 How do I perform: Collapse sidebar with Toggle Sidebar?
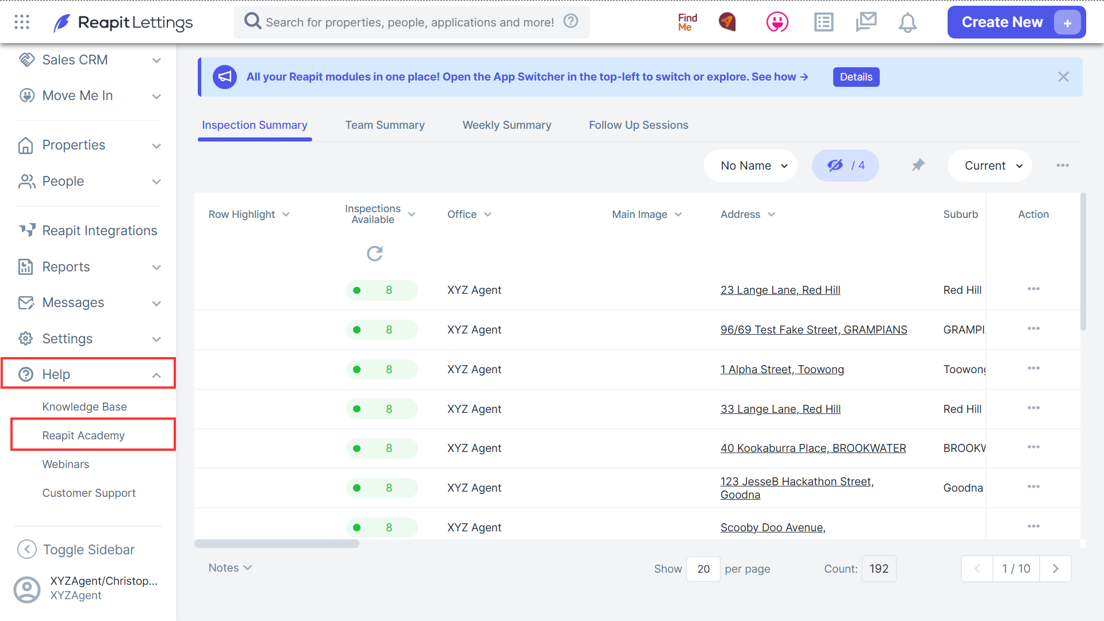click(x=76, y=550)
